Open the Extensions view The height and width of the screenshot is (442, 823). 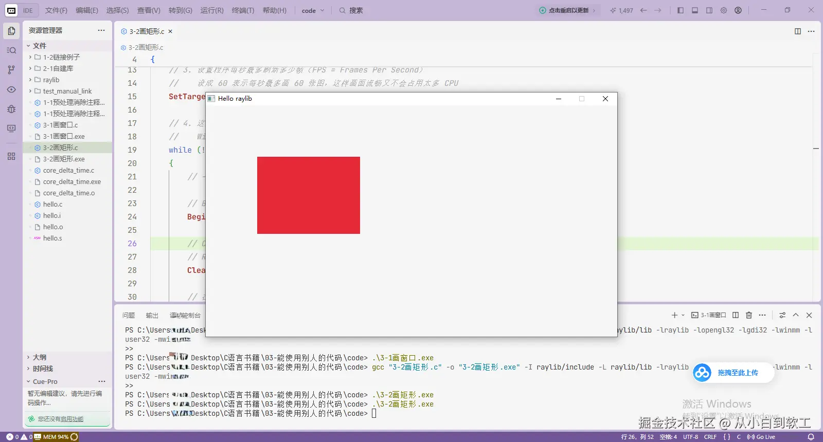point(11,156)
